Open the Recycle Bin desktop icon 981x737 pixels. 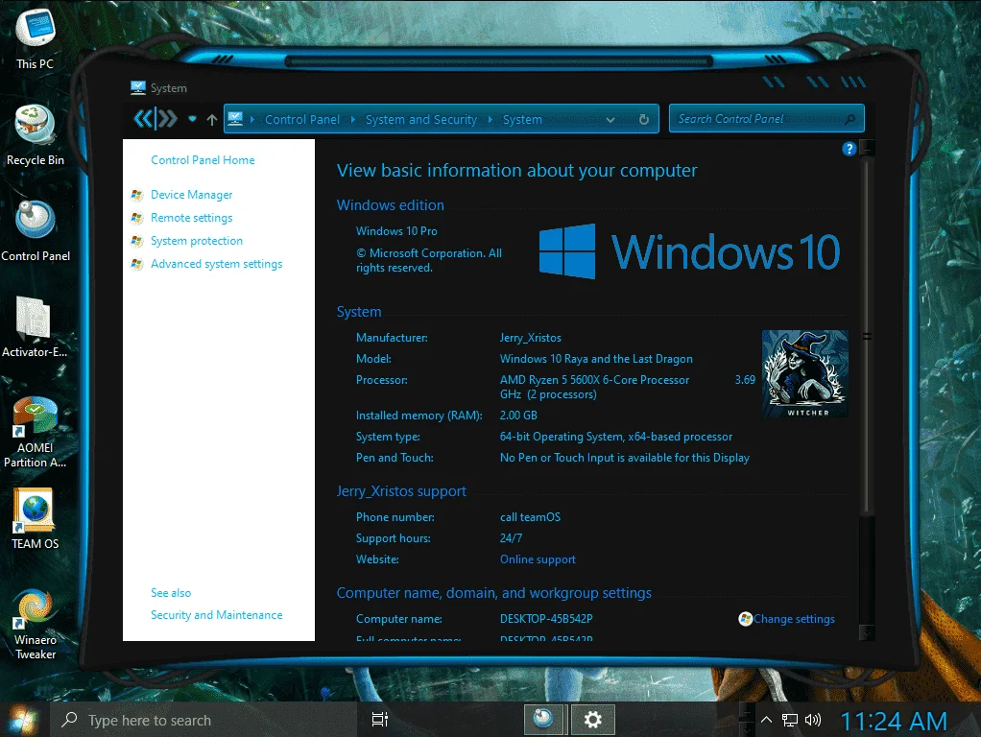35,135
